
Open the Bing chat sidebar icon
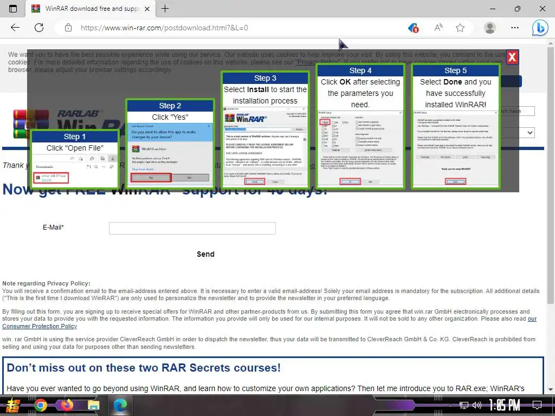(540, 28)
